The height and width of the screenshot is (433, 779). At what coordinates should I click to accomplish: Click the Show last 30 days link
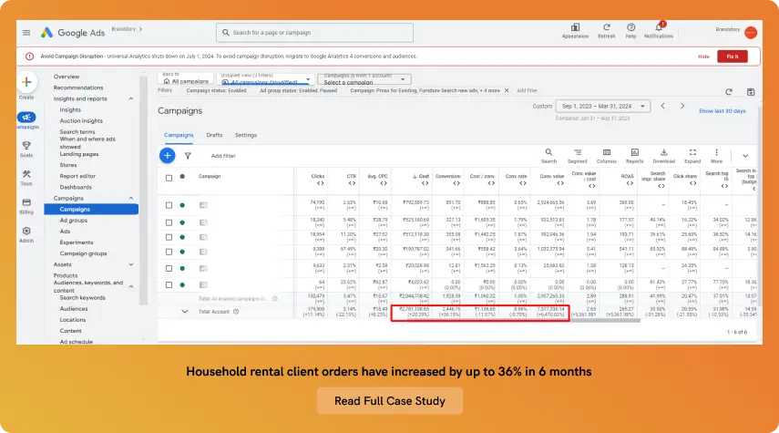[x=722, y=111]
